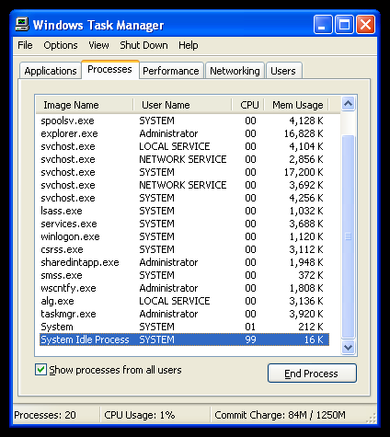Select the smss.exe process

[184, 275]
